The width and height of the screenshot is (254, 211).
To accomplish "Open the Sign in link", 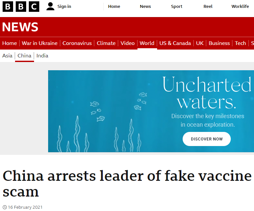I will pyautogui.click(x=64, y=6).
